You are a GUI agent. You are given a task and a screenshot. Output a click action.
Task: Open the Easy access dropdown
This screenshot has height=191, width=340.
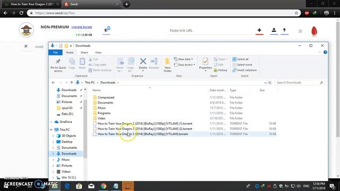(x=184, y=65)
